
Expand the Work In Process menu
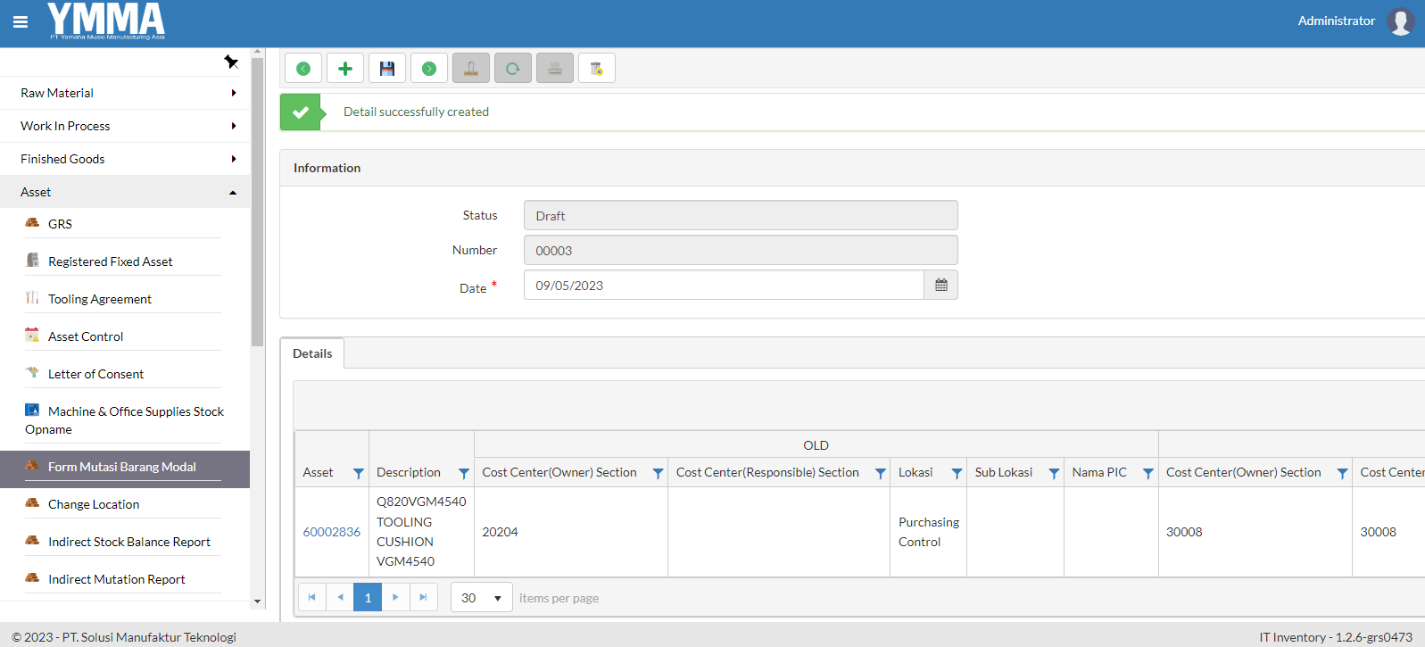pyautogui.click(x=125, y=126)
